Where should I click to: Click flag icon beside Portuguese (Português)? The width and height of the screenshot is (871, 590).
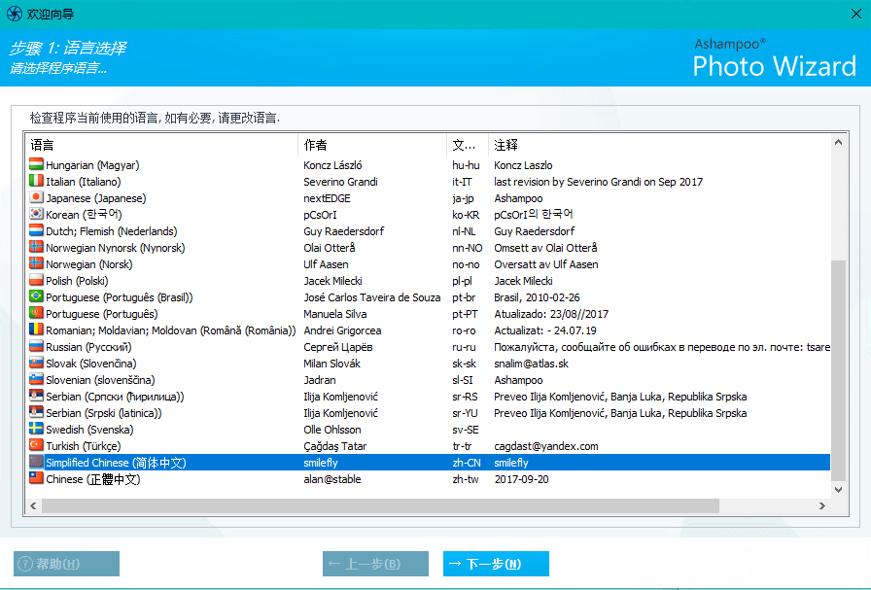coord(36,313)
